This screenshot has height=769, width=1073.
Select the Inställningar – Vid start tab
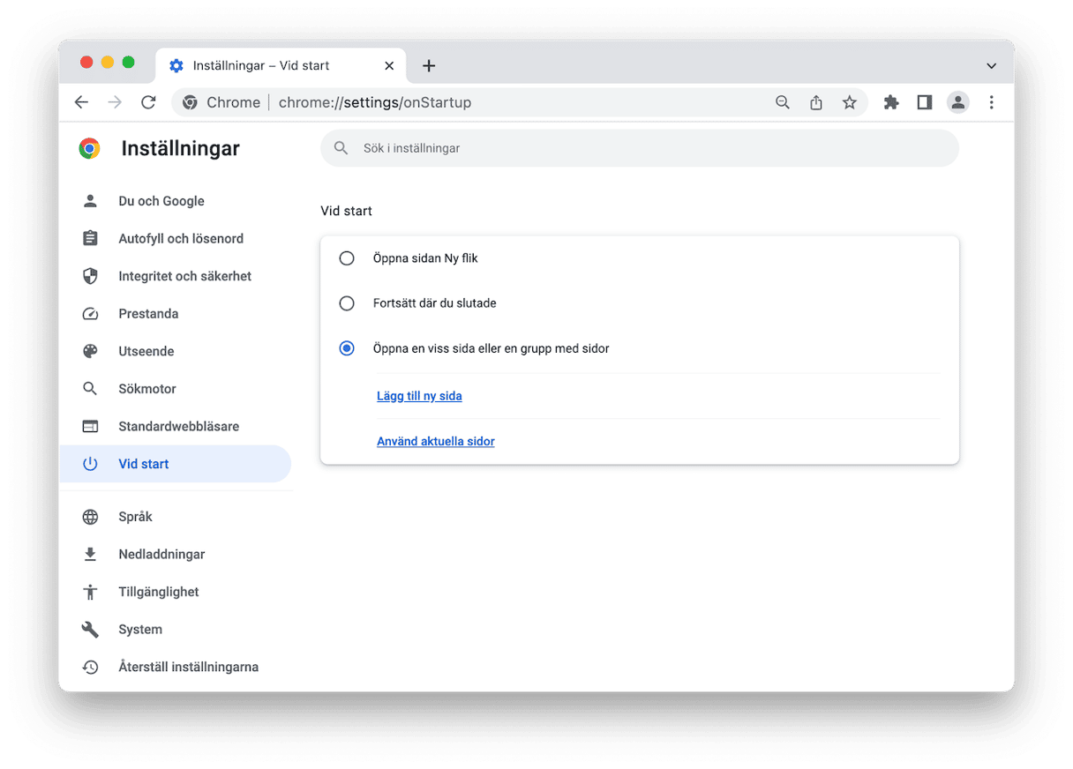click(x=281, y=66)
